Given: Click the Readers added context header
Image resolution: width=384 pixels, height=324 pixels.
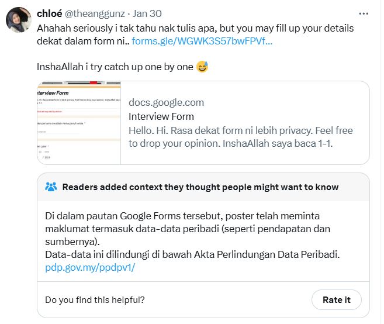Looking at the screenshot, I should (200, 187).
